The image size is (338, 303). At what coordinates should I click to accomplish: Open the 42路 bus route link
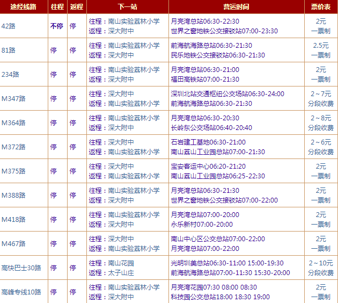9,26
